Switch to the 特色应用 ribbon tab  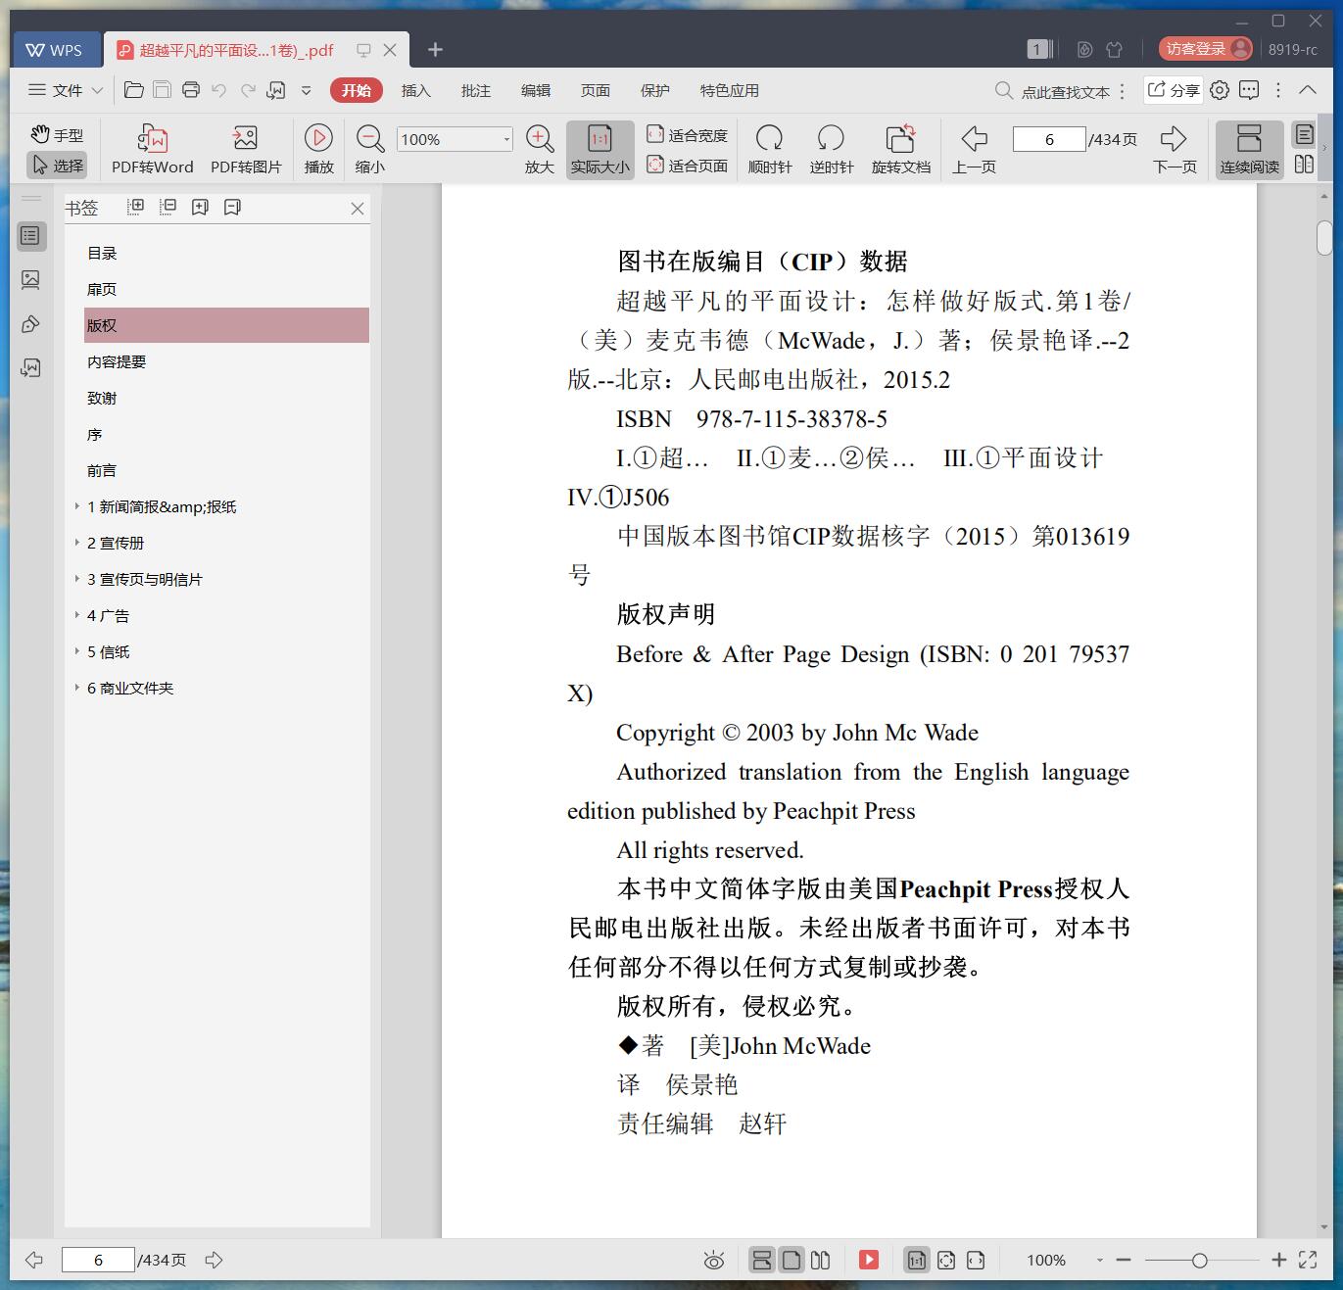click(x=729, y=90)
